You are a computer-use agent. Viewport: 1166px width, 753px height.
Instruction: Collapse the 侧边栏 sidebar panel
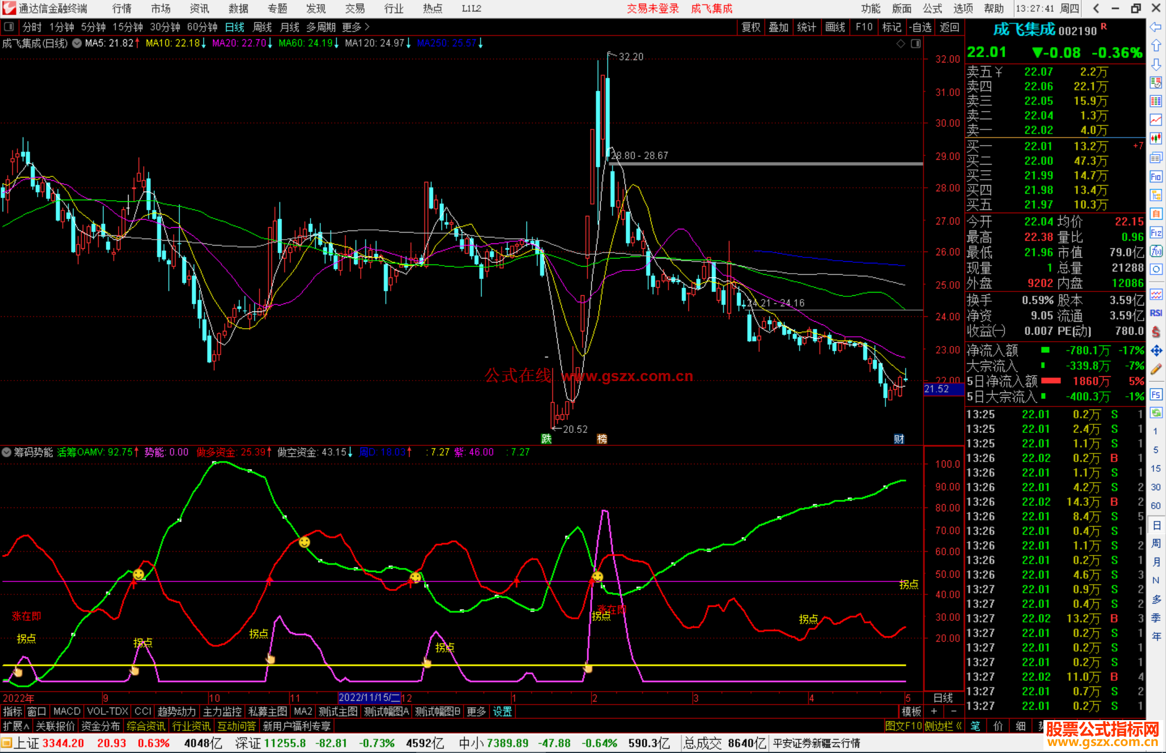(x=943, y=726)
